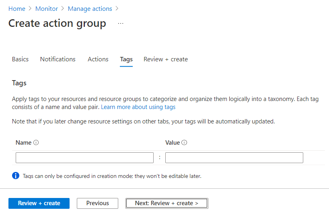The height and width of the screenshot is (212, 329).
Task: Open Monitor breadcrumb link
Action: 47,9
